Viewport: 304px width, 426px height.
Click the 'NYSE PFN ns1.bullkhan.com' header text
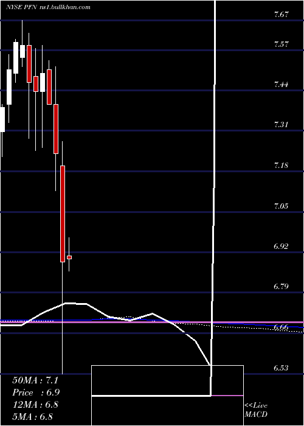(x=48, y=7)
